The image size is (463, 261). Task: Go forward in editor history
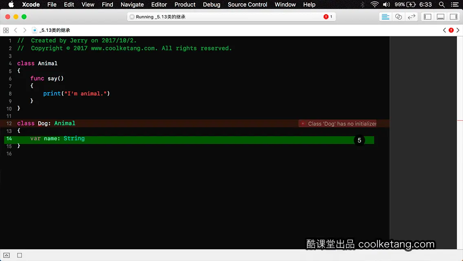[25, 30]
